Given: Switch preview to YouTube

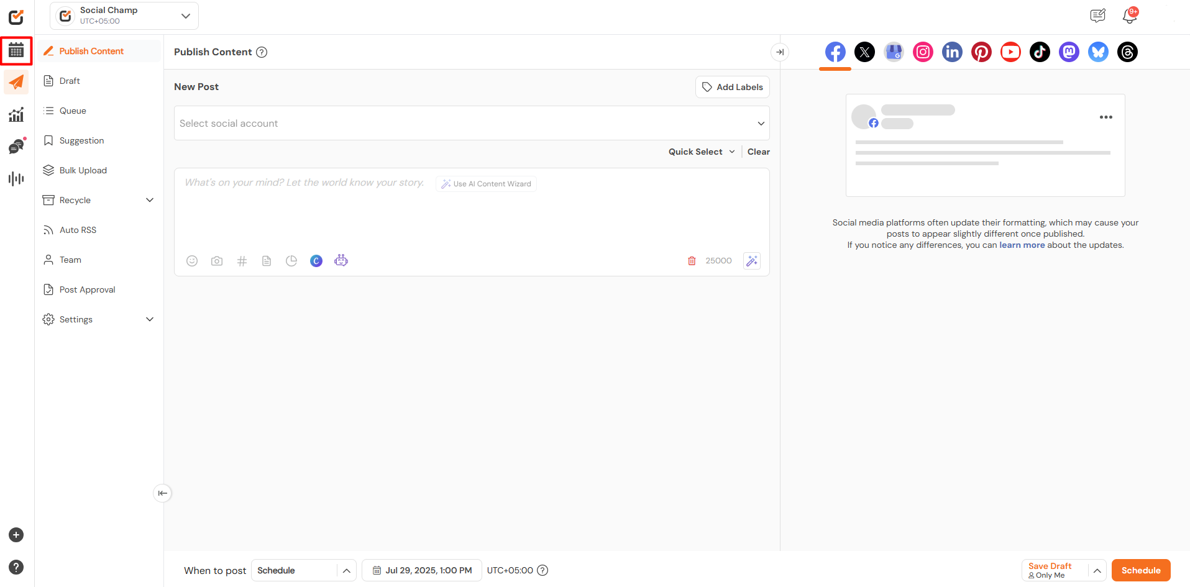Looking at the screenshot, I should click(x=1010, y=52).
